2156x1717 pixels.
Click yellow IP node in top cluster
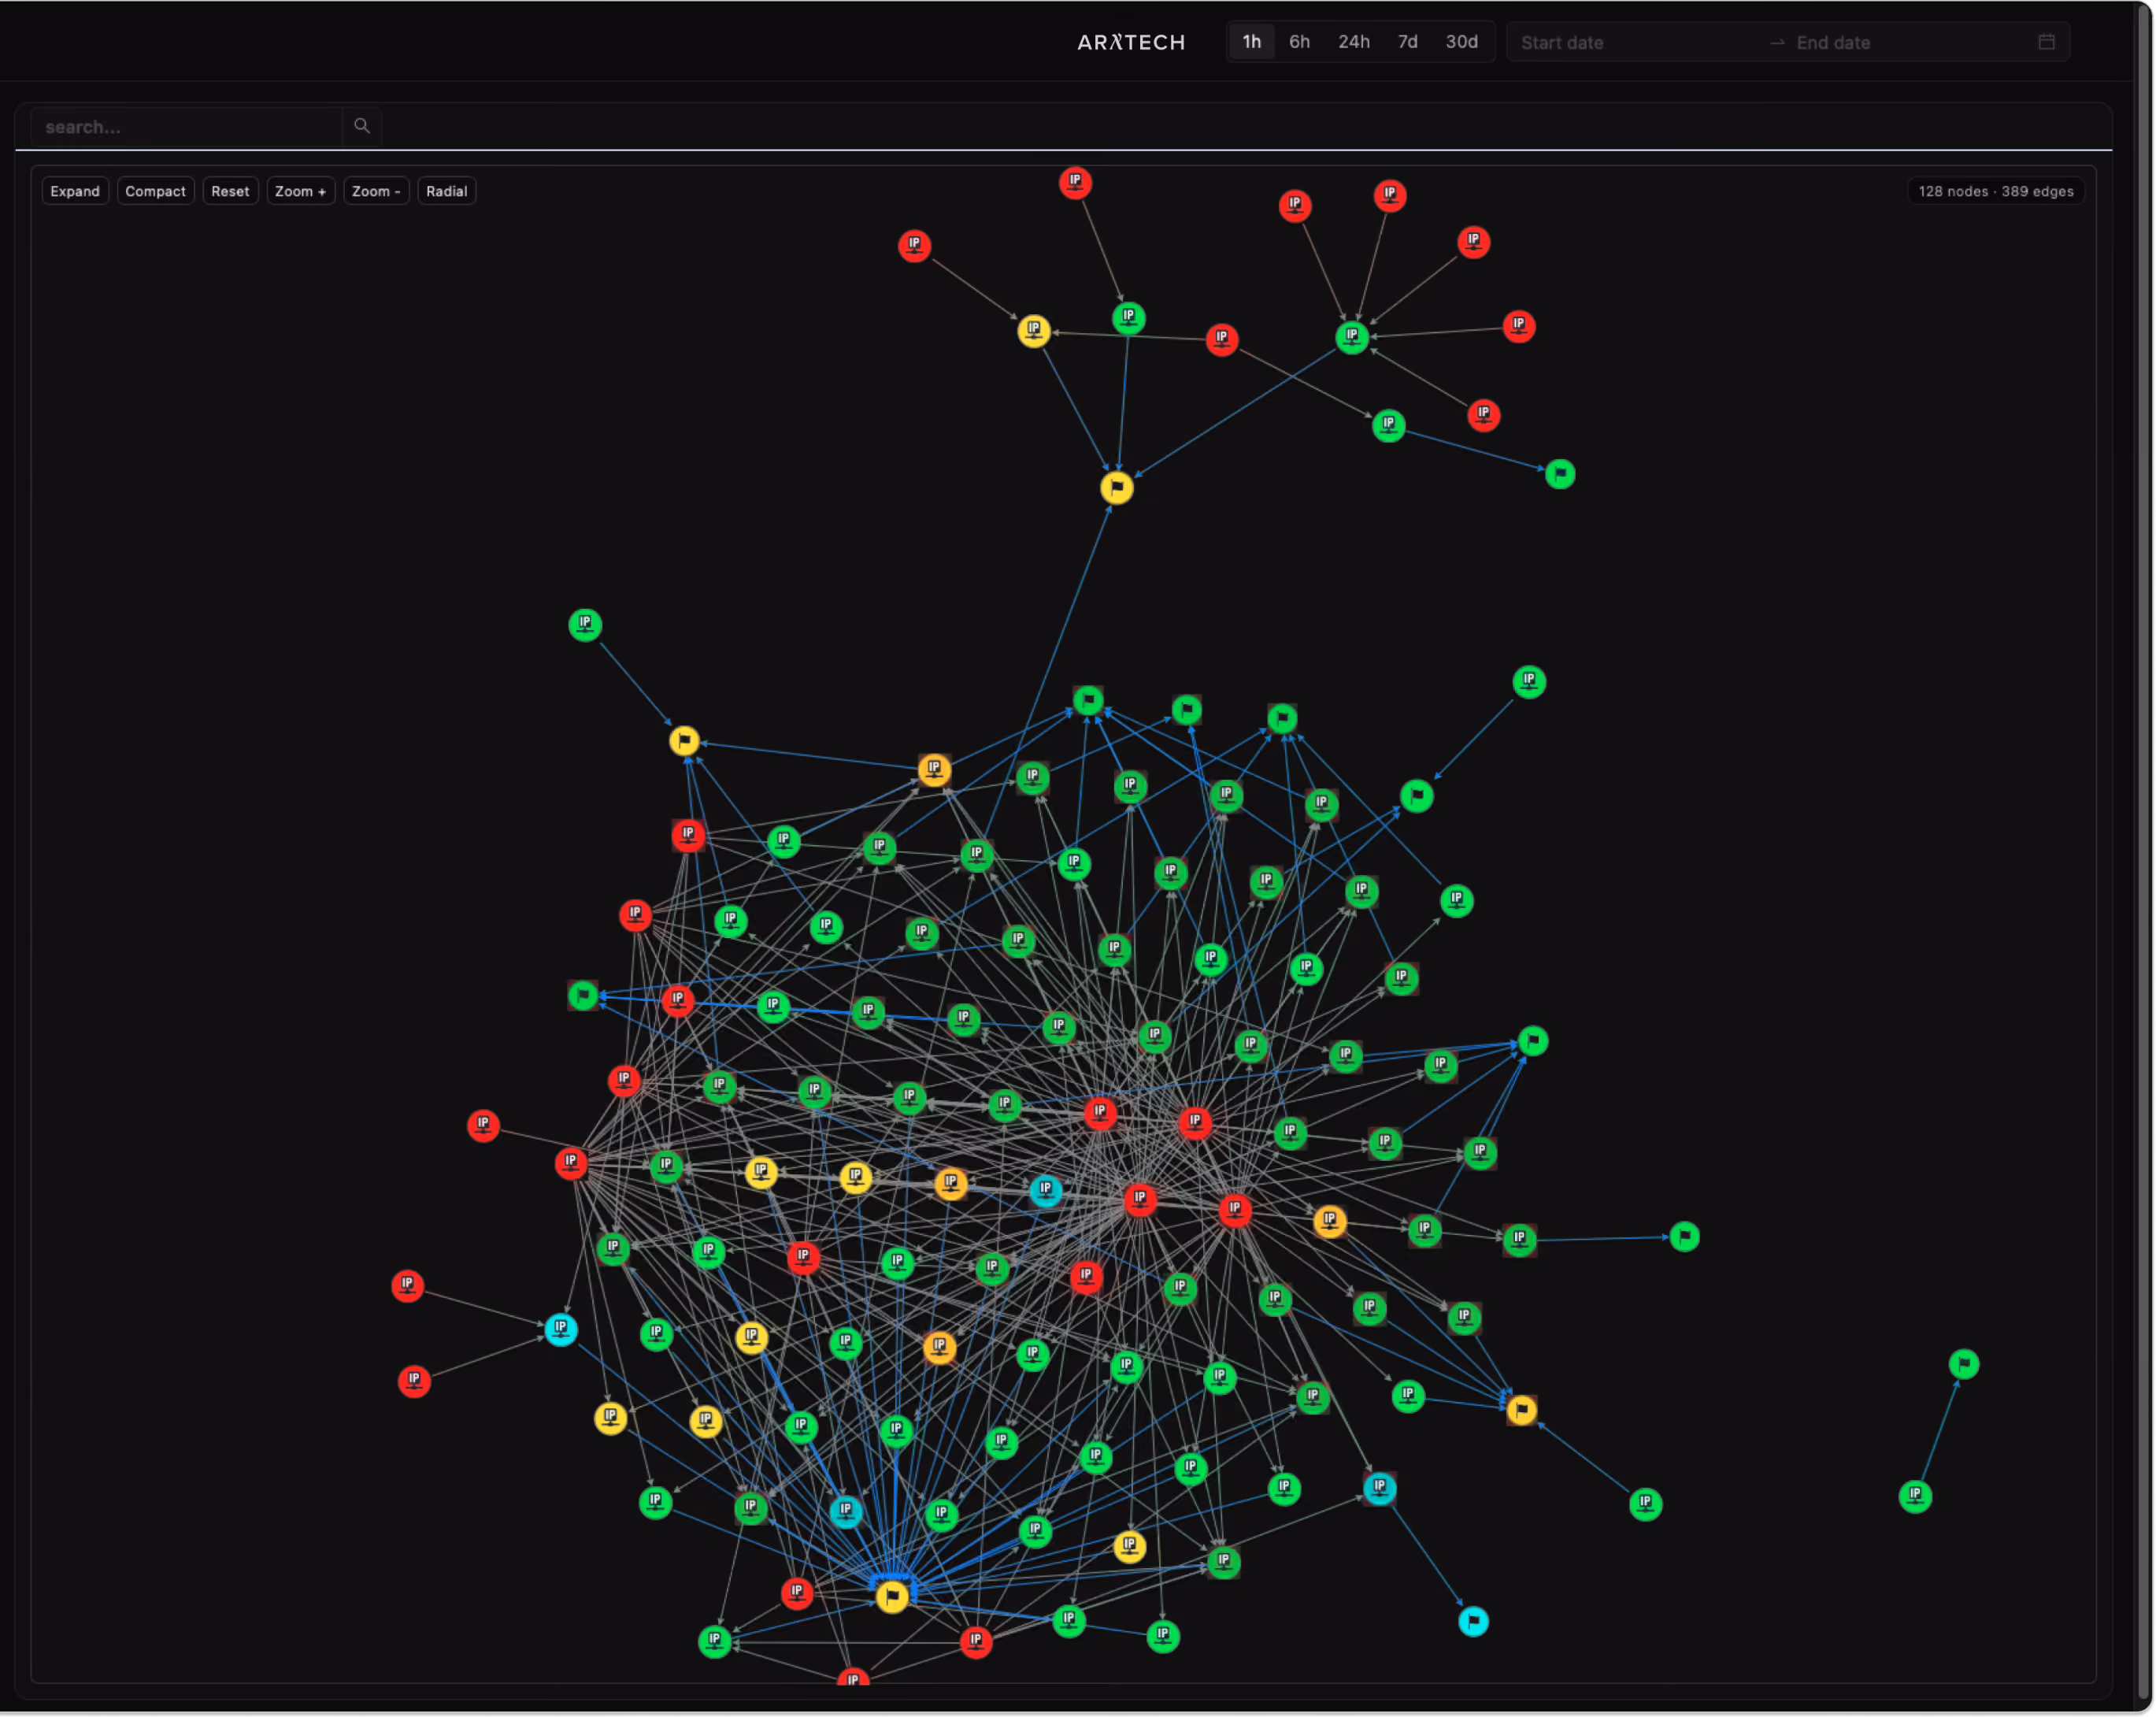click(x=1033, y=330)
